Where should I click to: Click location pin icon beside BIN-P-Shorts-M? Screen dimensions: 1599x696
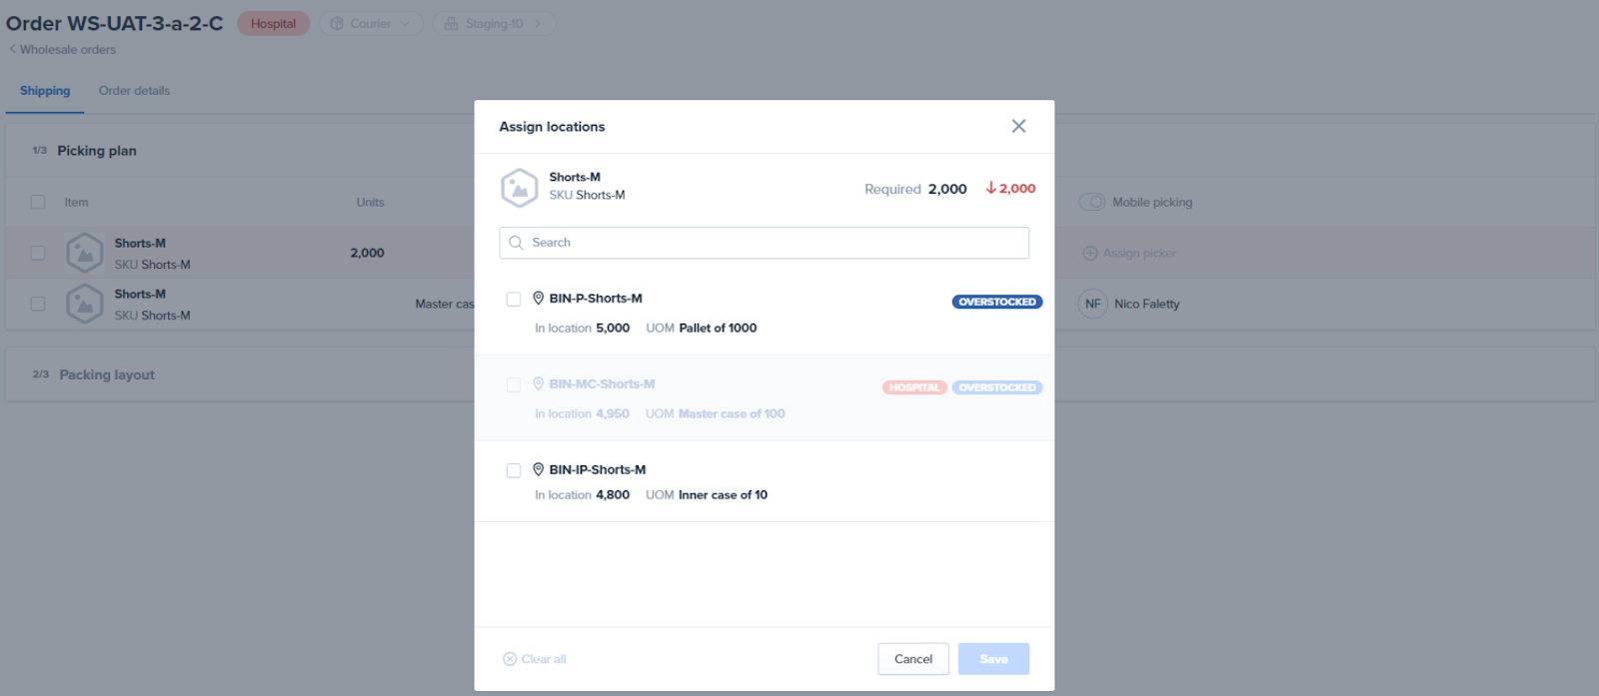click(x=538, y=298)
